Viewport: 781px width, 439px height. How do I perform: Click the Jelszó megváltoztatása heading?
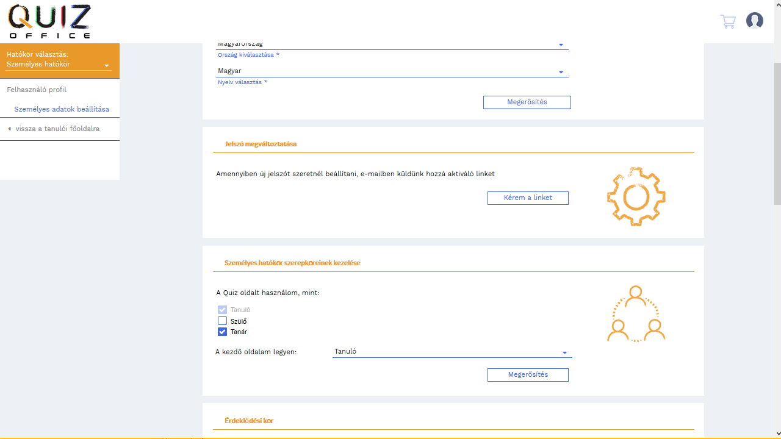tap(261, 144)
